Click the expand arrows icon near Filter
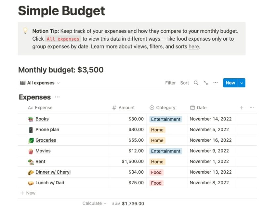264x211 pixels. click(205, 83)
